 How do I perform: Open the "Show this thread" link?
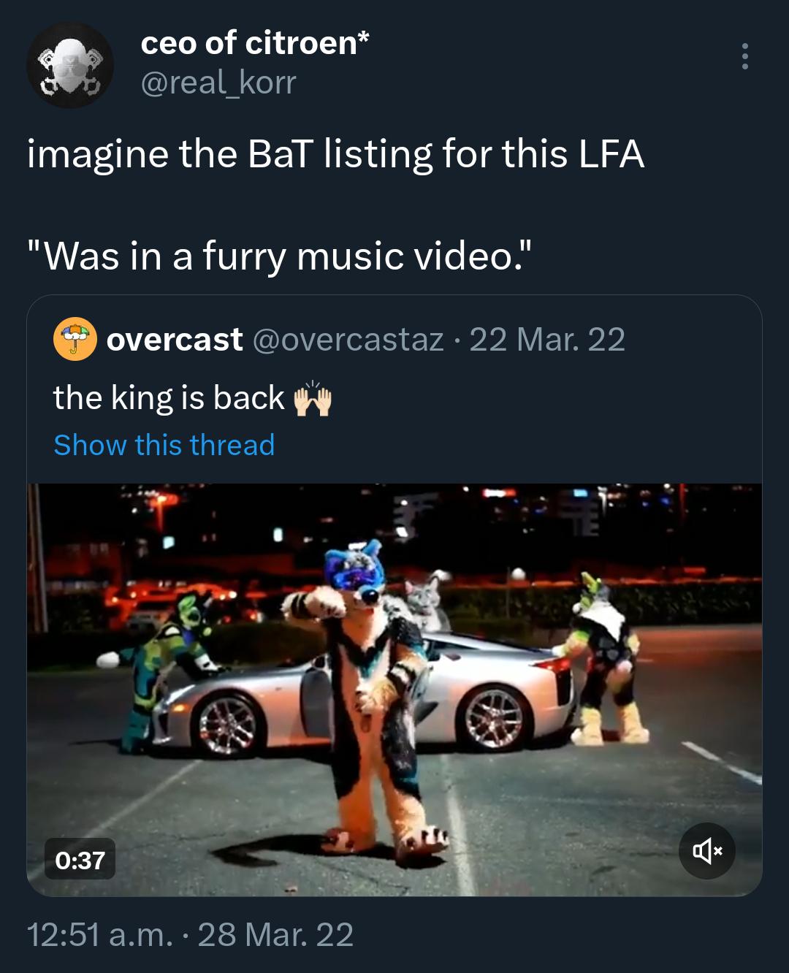tap(164, 445)
